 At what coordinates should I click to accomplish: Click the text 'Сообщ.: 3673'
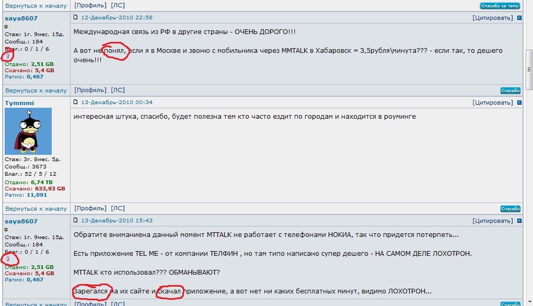tap(26, 167)
